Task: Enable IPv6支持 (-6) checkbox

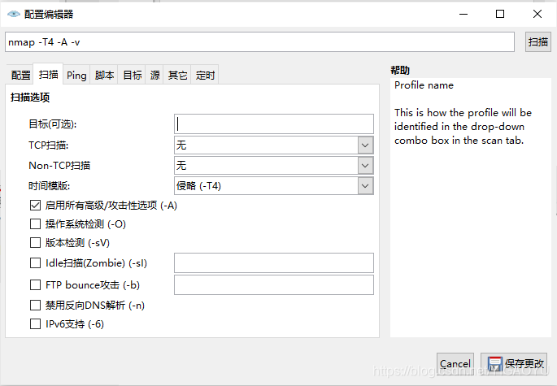Action: click(35, 324)
